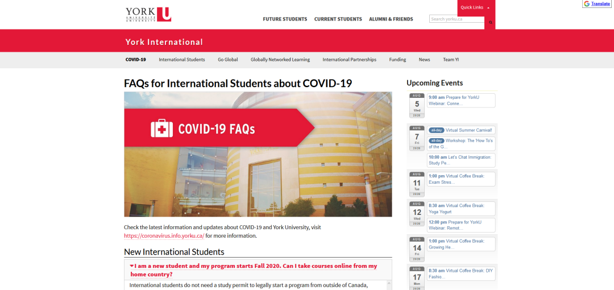614x290 pixels.
Task: Open the Future Students menu
Action: click(x=285, y=19)
